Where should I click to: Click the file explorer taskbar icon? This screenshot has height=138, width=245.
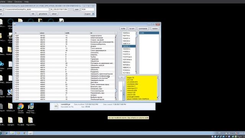[x=13, y=133]
